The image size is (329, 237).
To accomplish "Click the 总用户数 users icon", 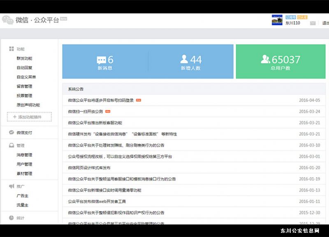I will click(266, 59).
